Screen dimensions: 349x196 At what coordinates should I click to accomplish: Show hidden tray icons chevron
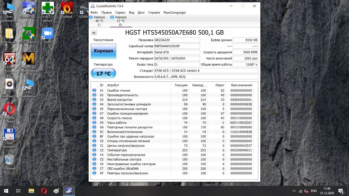pos(294,191)
